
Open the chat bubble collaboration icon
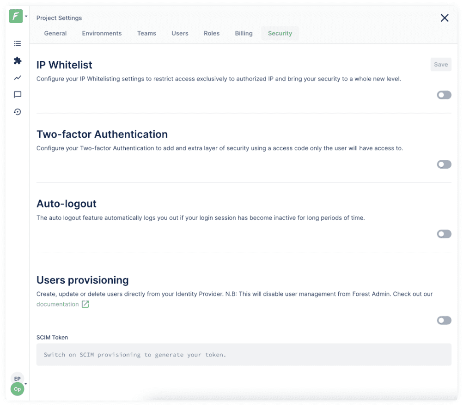coord(18,95)
